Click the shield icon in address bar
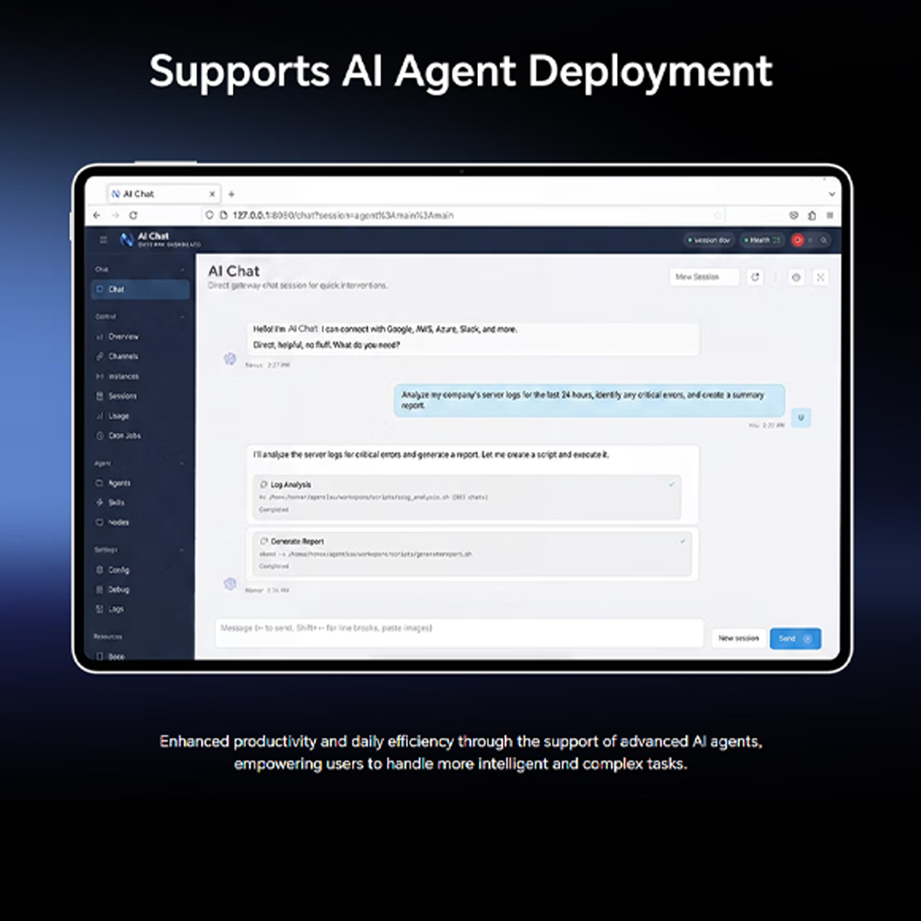 (x=209, y=216)
